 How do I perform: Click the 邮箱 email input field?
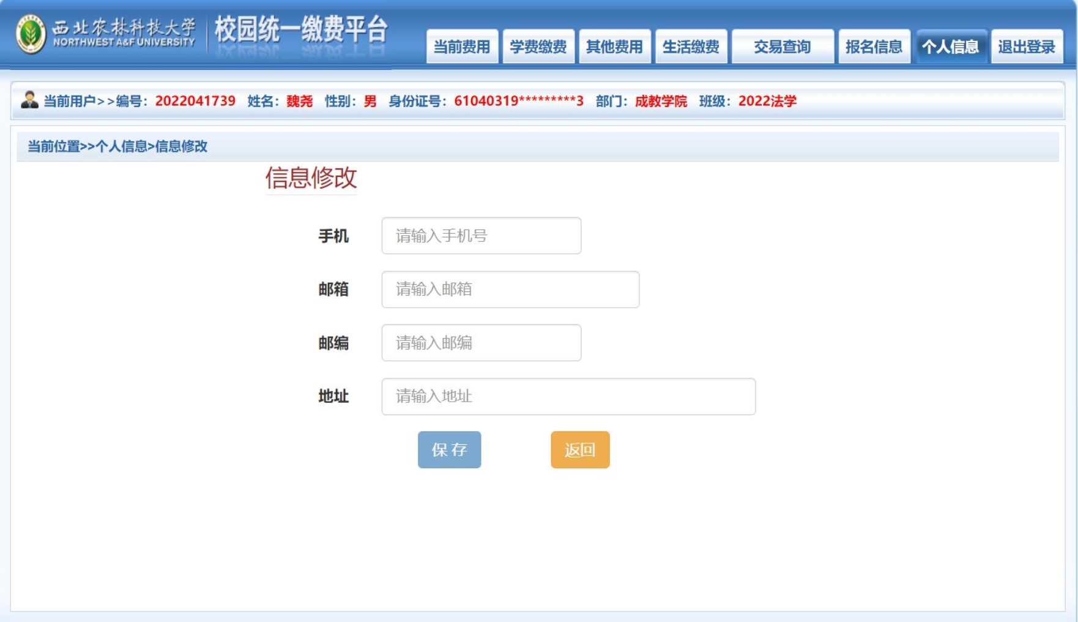[x=510, y=290]
